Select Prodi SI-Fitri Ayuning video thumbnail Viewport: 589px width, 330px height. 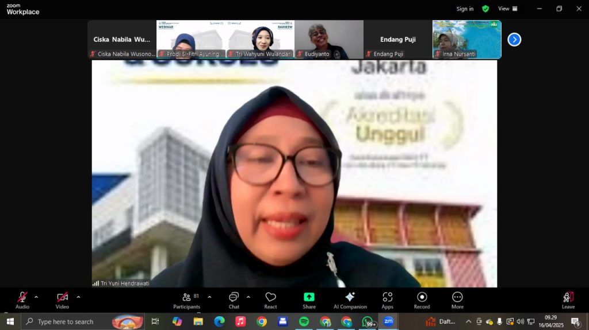191,40
